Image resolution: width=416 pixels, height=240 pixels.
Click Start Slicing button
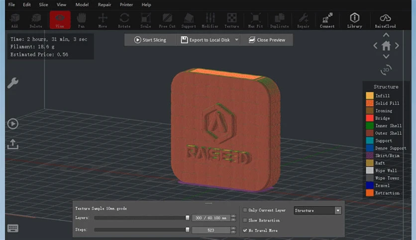[x=150, y=40]
